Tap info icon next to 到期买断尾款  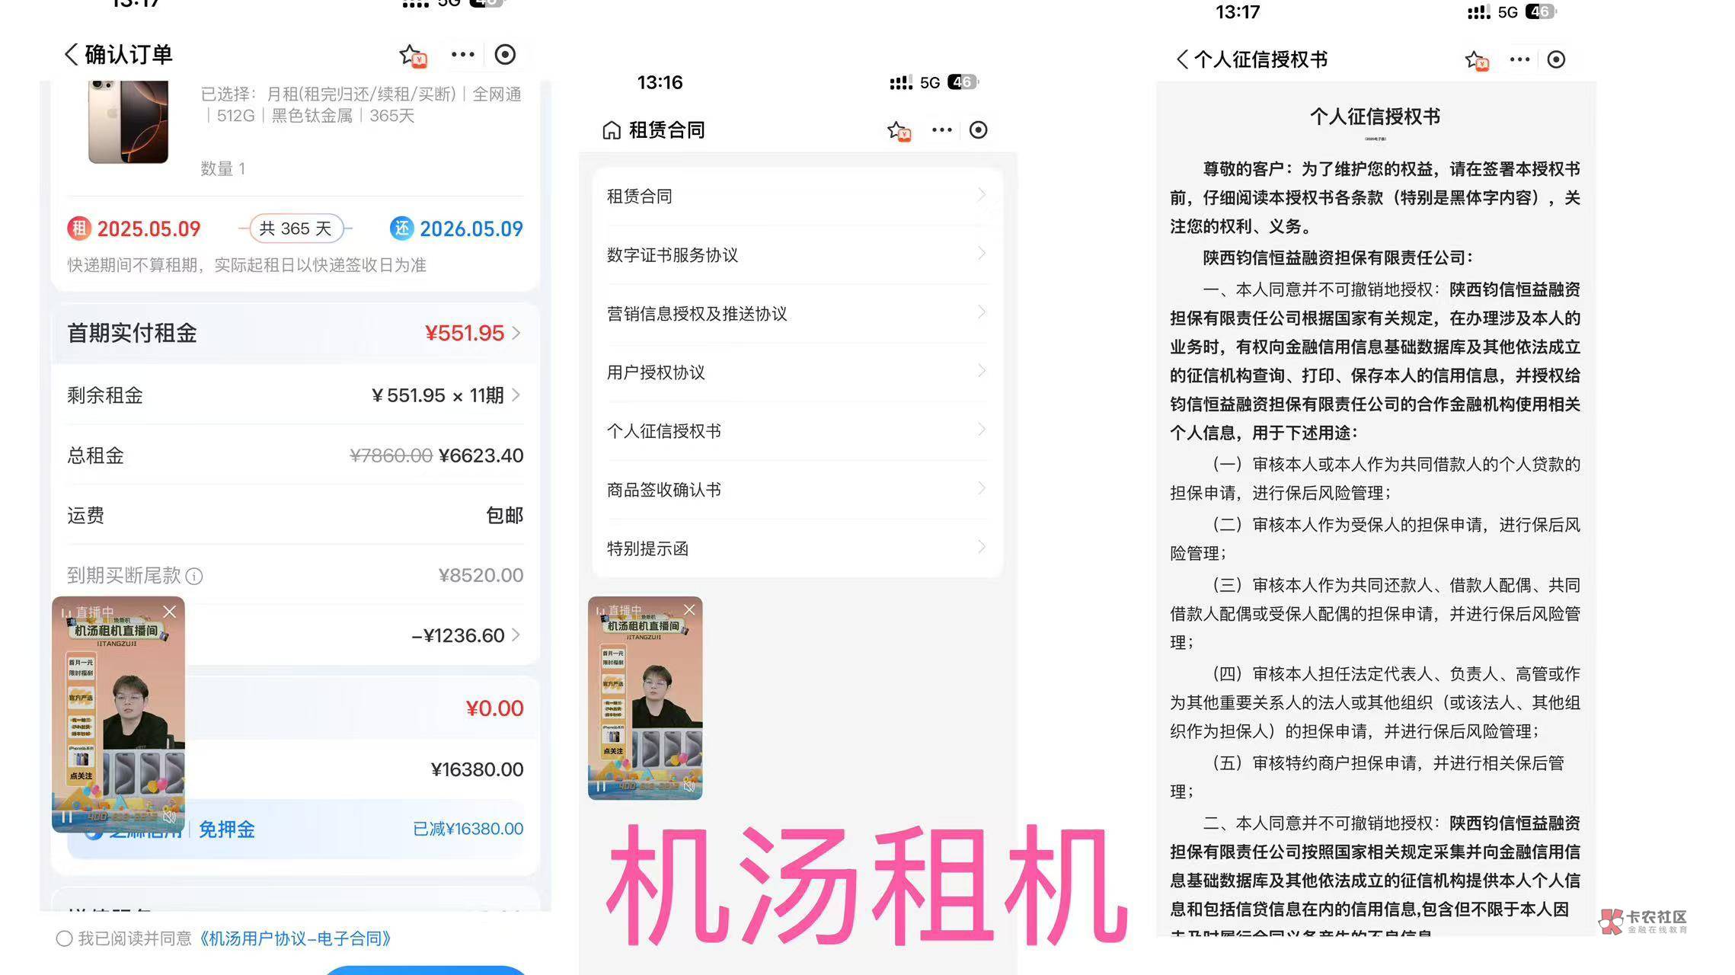click(194, 577)
